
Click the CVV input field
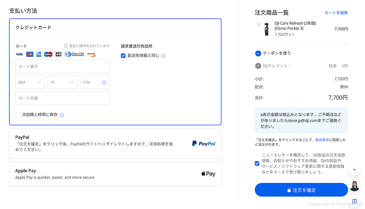point(95,82)
